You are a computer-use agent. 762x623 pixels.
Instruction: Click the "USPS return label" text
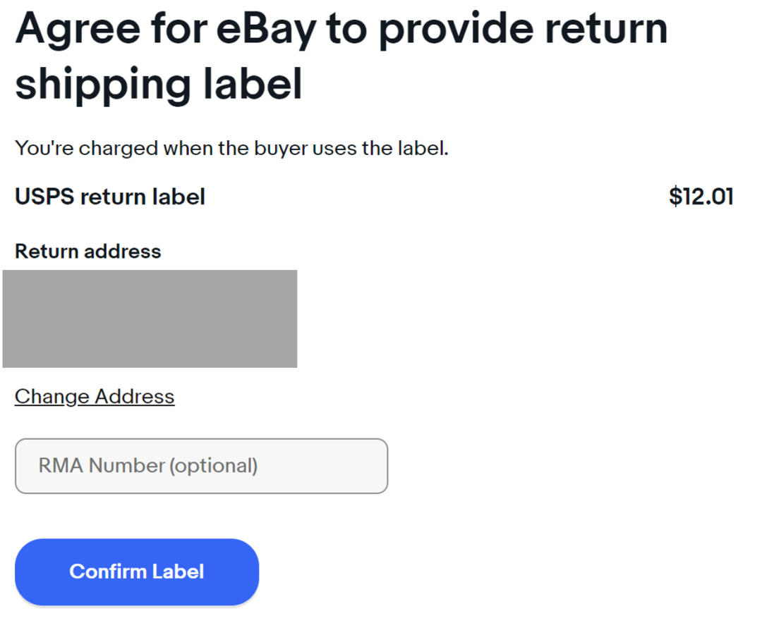coord(110,197)
